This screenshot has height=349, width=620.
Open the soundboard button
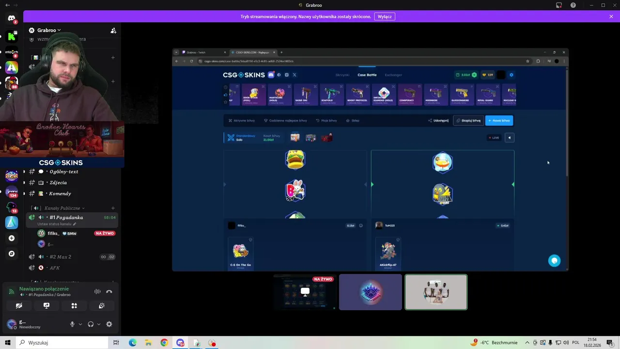click(102, 306)
